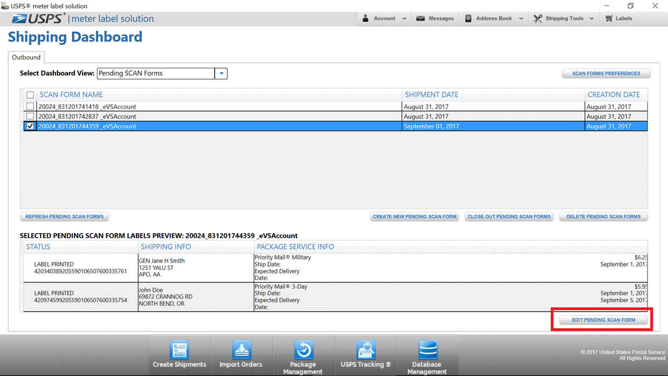668x376 pixels.
Task: Toggle the select-all checkbox in the header
Action: coord(30,95)
